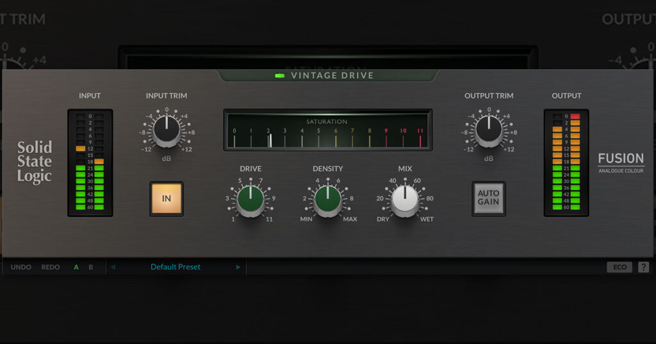The height and width of the screenshot is (344, 656).
Task: Click the Solid State Logic logo
Action: (35, 162)
